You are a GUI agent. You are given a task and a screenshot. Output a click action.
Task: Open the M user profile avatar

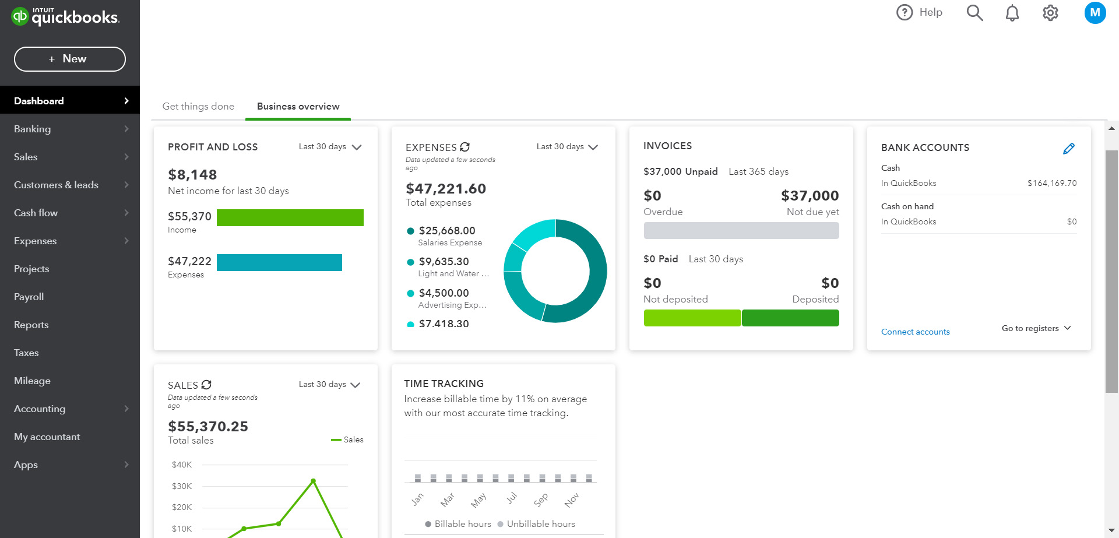pos(1095,12)
